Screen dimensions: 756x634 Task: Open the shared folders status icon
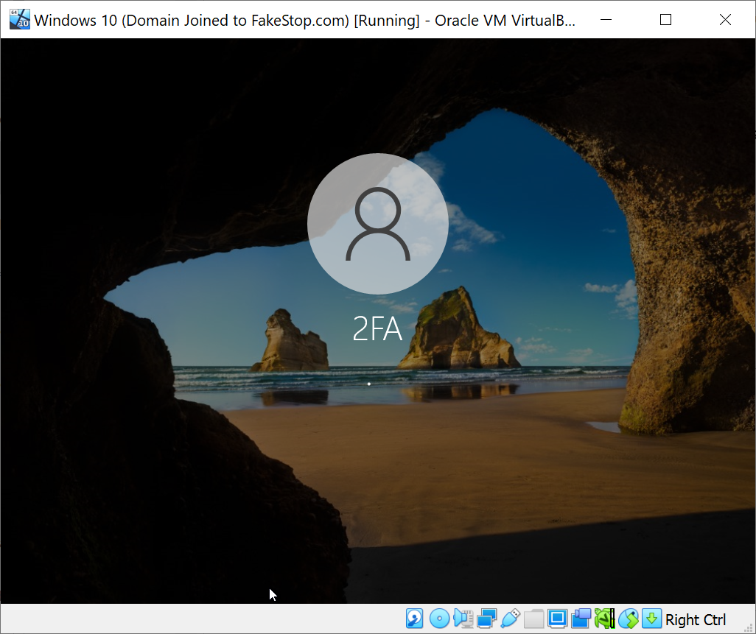(x=533, y=619)
